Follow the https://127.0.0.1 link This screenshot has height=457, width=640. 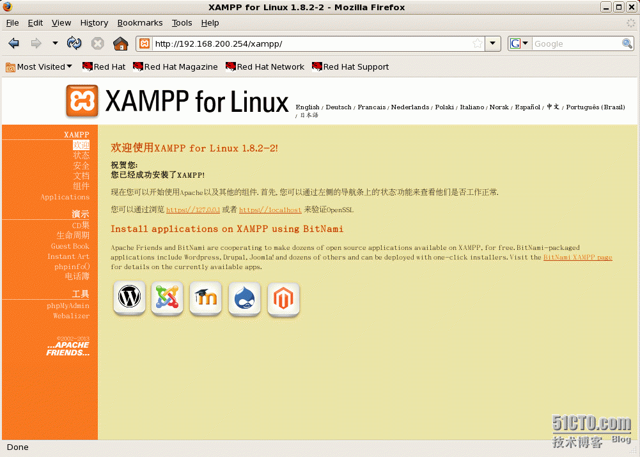(193, 210)
